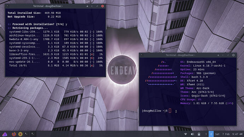Click the 'base-3-3-any' download row
Screen dimensions: 244x137
point(56,50)
